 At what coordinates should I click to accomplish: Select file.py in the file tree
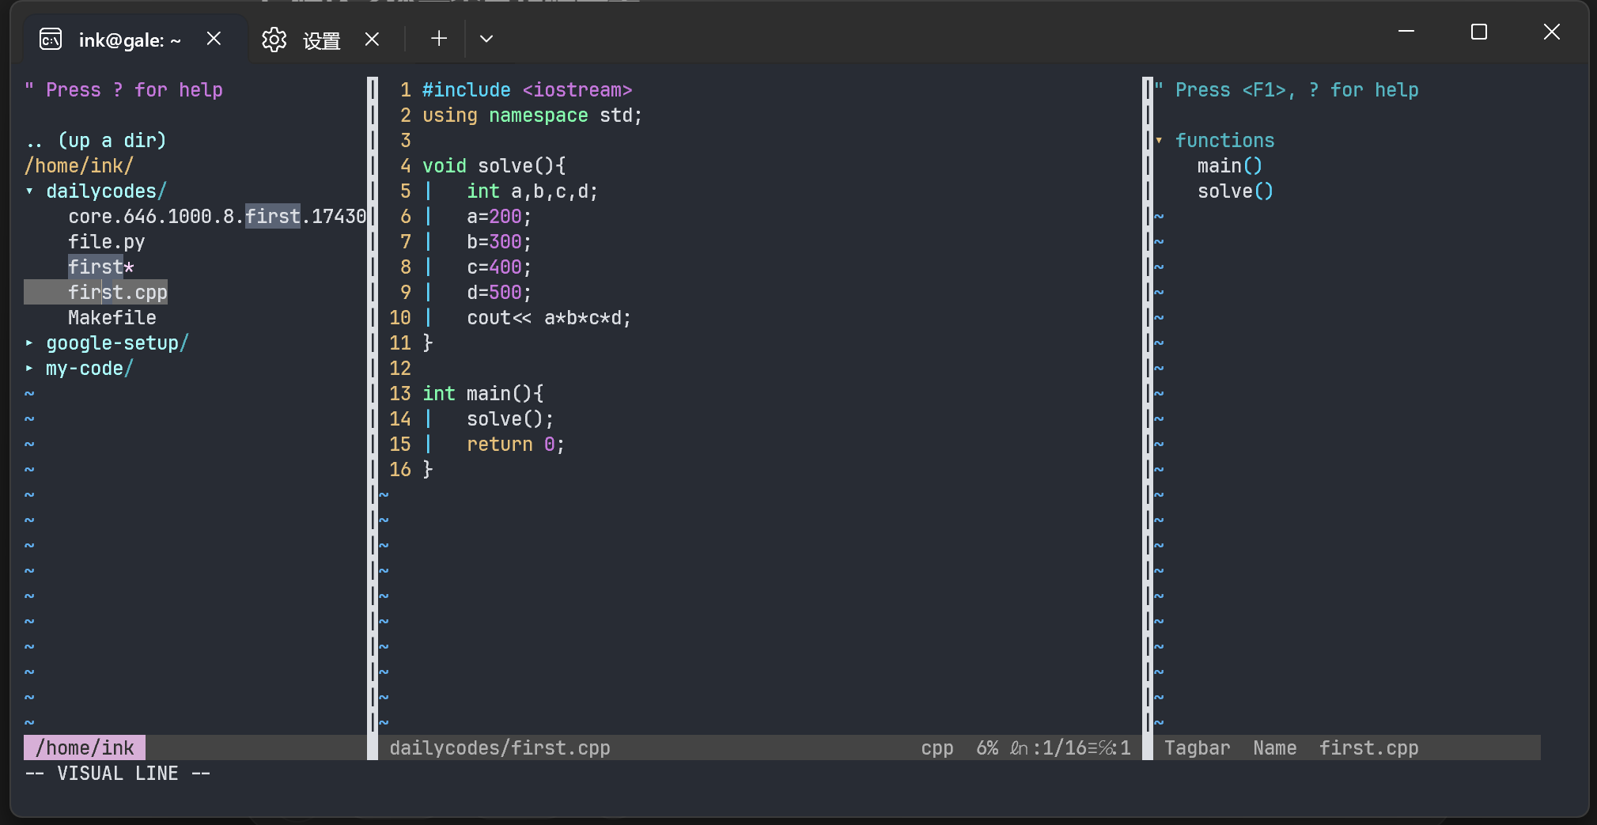pos(107,242)
